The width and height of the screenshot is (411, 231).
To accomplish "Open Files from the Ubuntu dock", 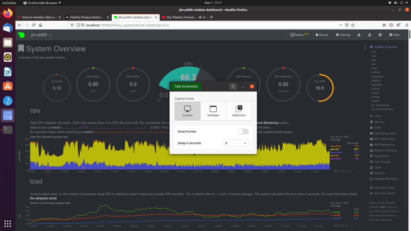I will [x=8, y=43].
